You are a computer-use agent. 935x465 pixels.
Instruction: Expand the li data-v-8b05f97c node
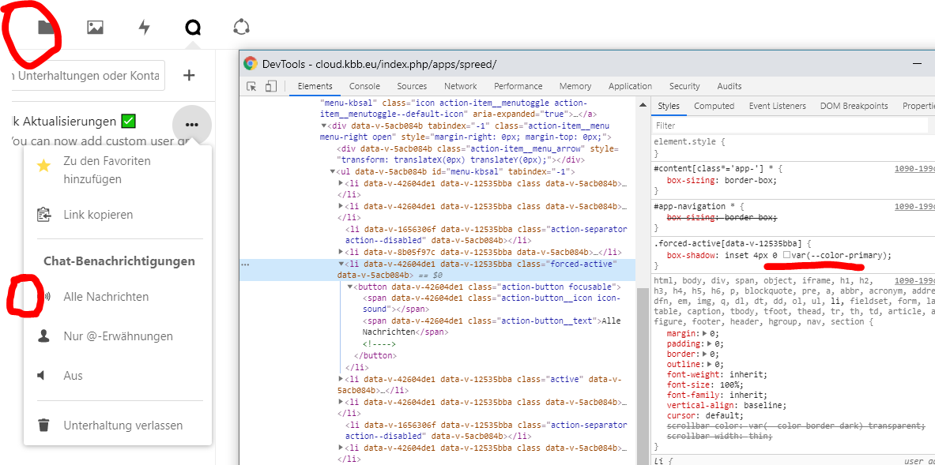pos(341,253)
